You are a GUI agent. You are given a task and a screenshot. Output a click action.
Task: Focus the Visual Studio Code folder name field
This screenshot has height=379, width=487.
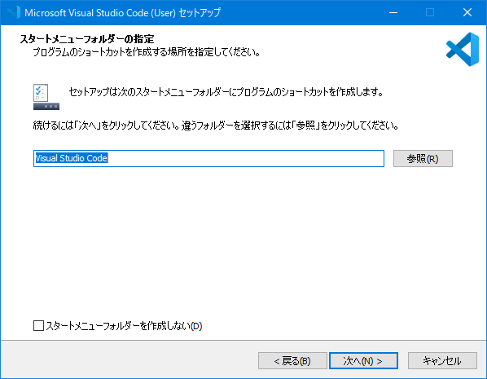(x=208, y=159)
